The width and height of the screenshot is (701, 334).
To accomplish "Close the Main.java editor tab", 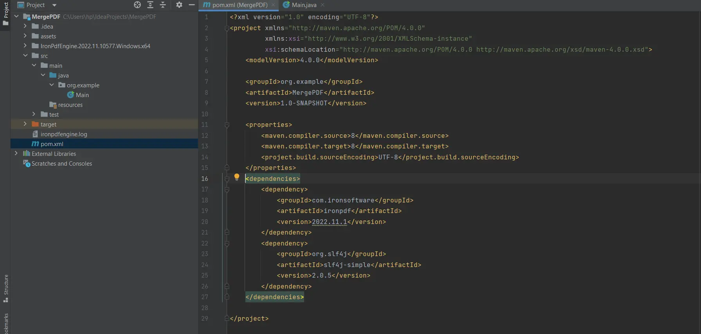I will (323, 5).
